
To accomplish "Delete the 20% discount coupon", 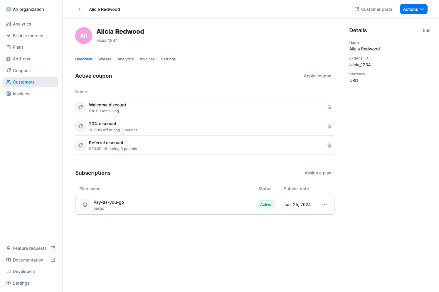I will [329, 127].
